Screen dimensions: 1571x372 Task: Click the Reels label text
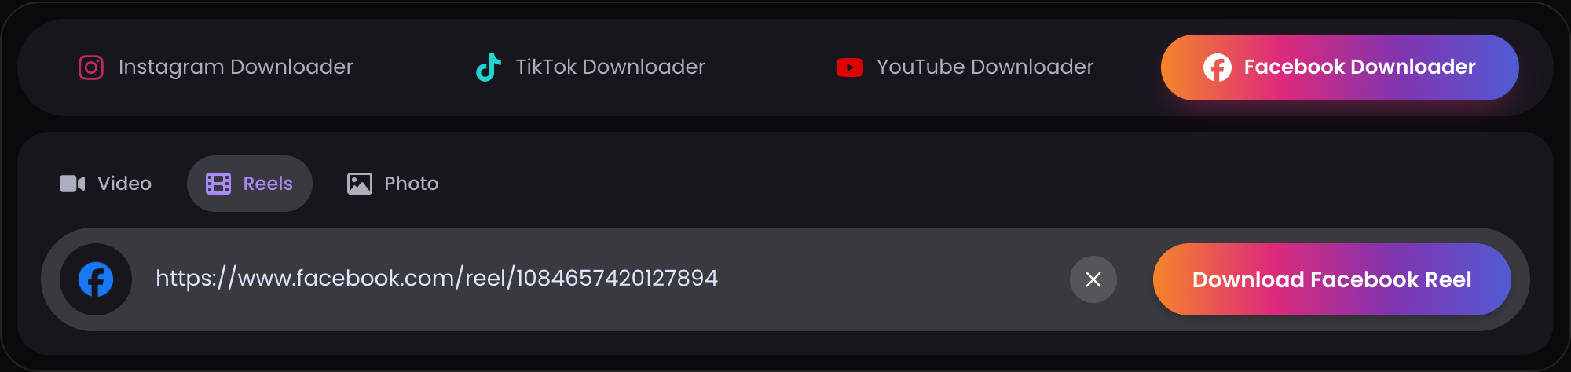point(268,184)
